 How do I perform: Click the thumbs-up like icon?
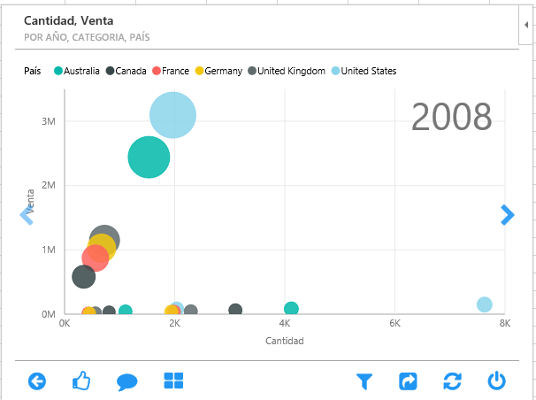(x=81, y=381)
